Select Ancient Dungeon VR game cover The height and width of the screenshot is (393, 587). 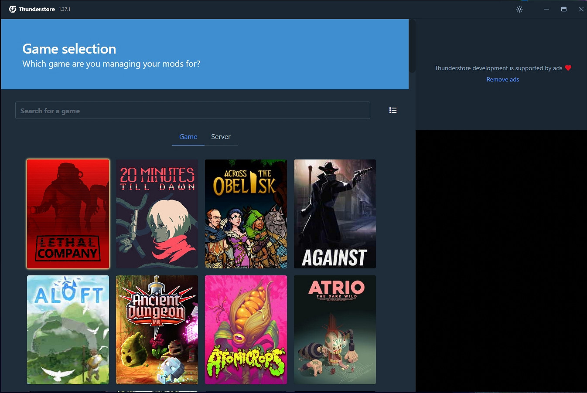pyautogui.click(x=157, y=329)
